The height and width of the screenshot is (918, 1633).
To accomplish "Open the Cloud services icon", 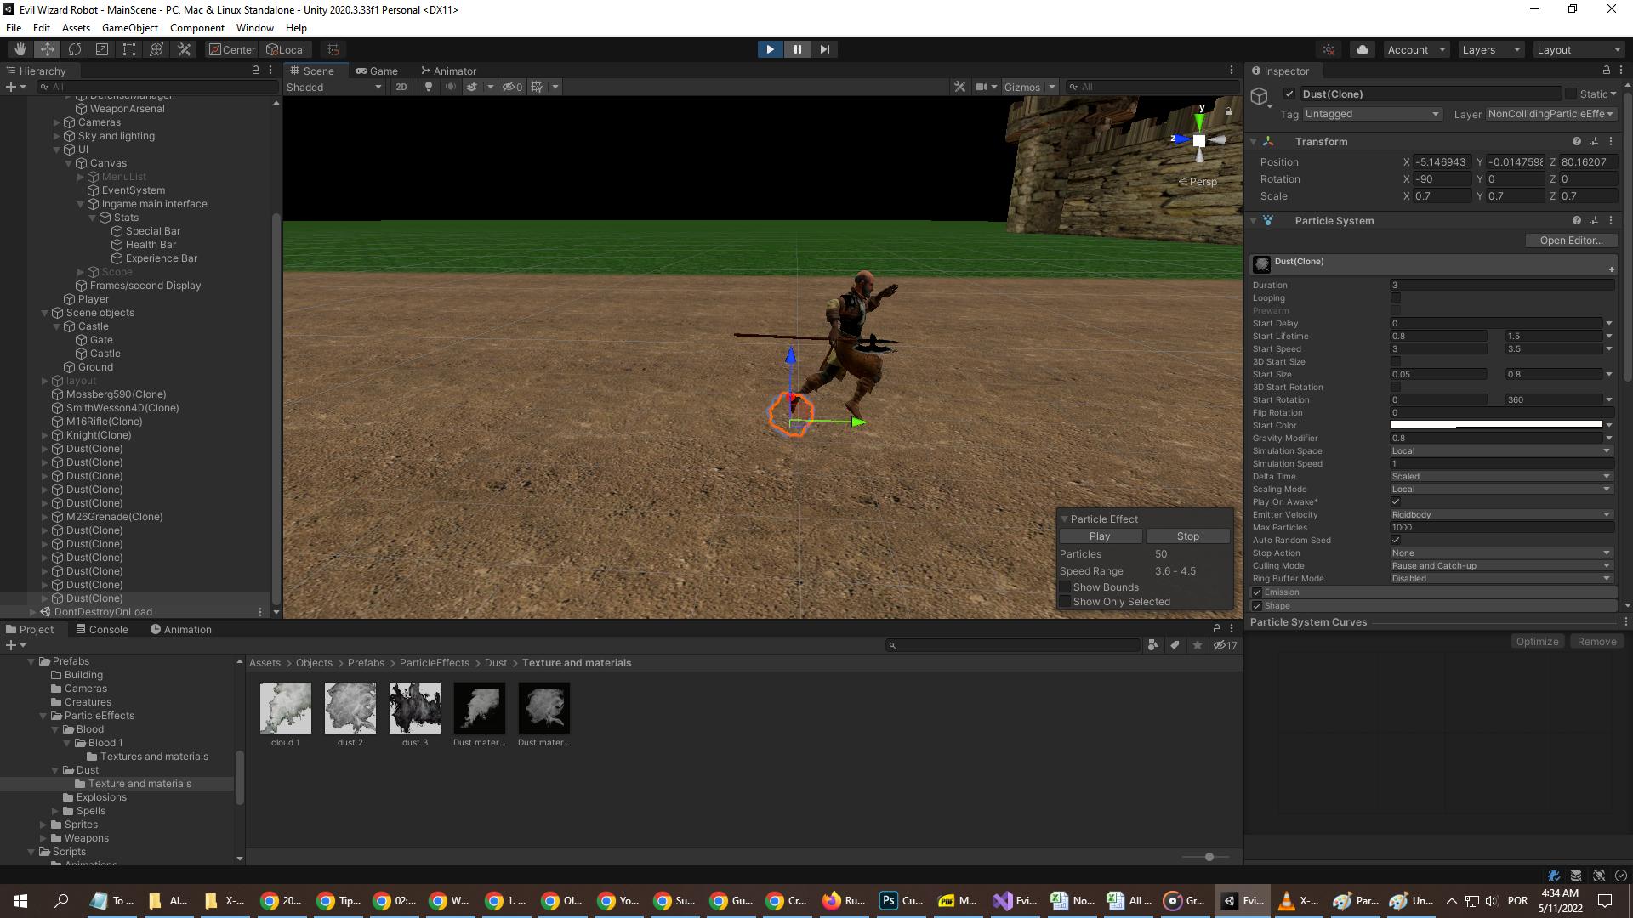I will 1363,49.
